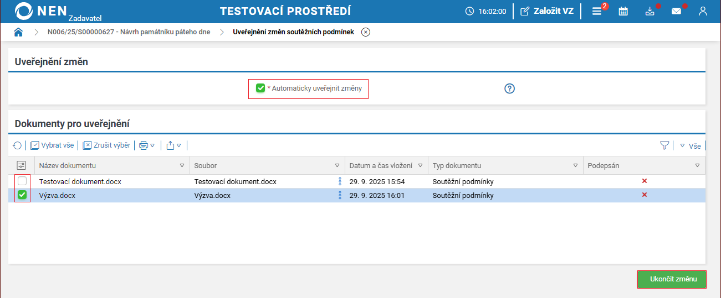Open the Vše view dropdown
Image resolution: width=721 pixels, height=298 pixels.
pos(691,146)
